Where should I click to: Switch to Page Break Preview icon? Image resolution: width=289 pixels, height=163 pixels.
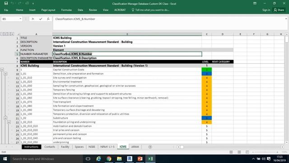247,152
